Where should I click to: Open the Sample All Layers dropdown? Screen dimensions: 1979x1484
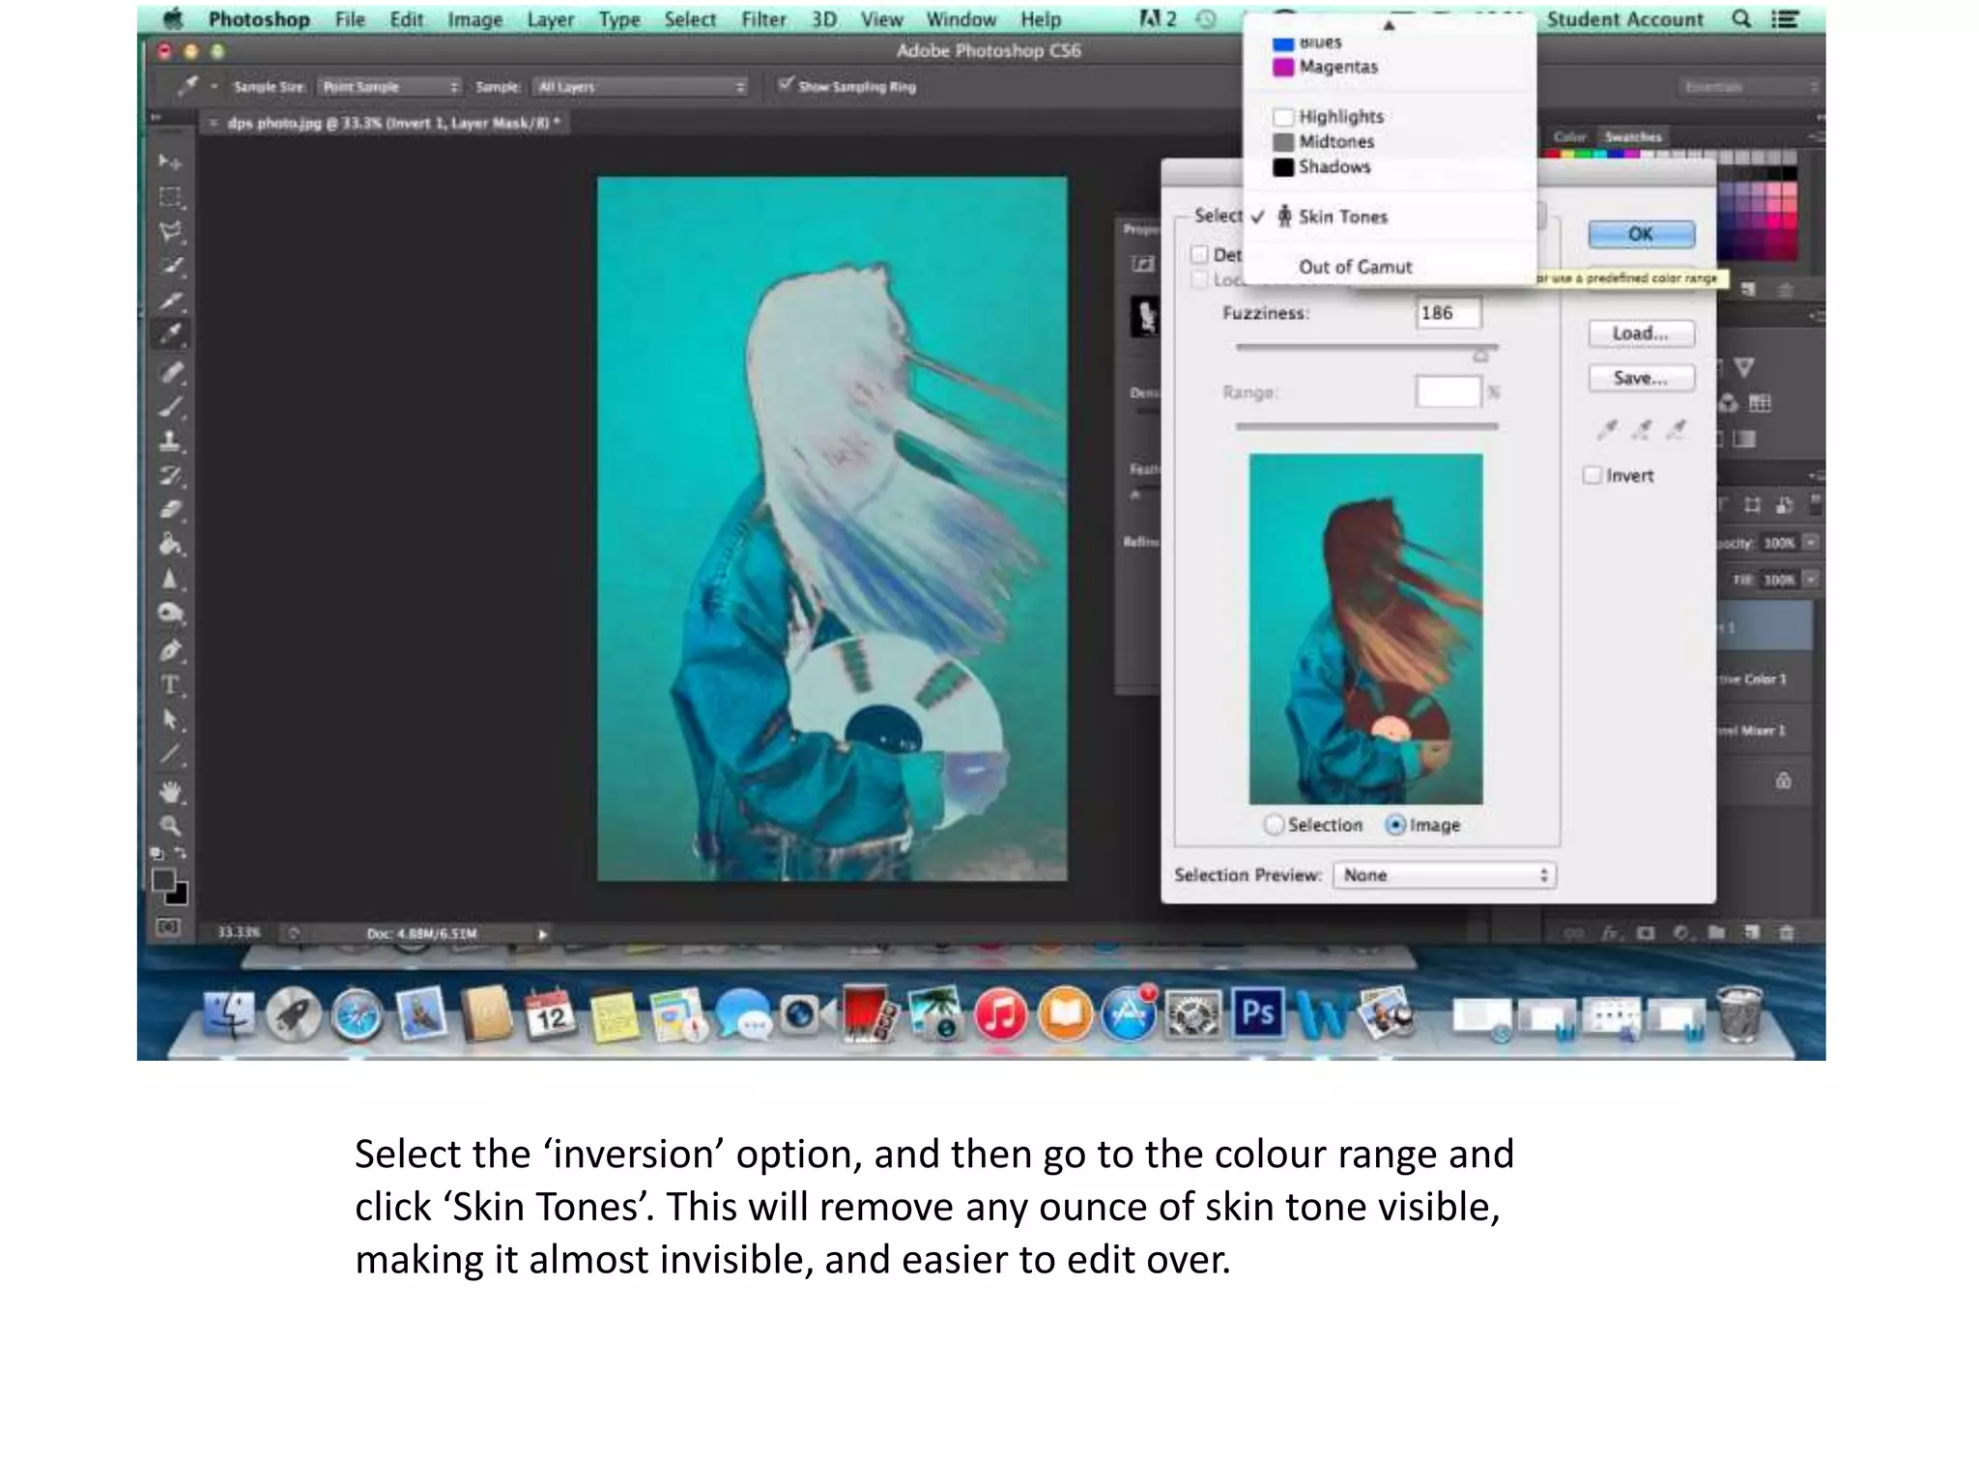641,87
